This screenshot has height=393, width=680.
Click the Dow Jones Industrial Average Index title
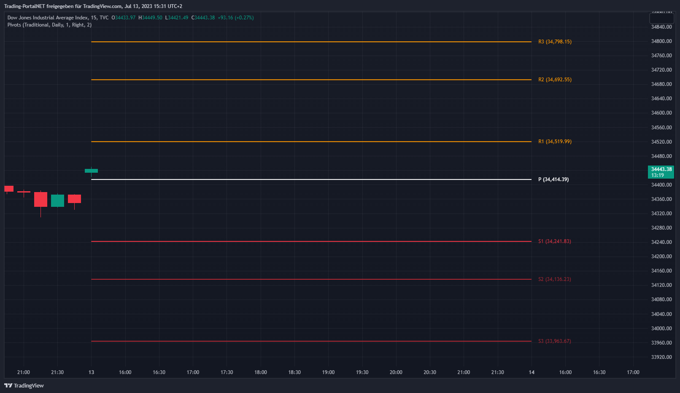coord(48,18)
